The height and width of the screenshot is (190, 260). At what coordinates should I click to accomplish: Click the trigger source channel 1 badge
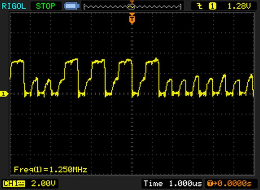[212, 6]
